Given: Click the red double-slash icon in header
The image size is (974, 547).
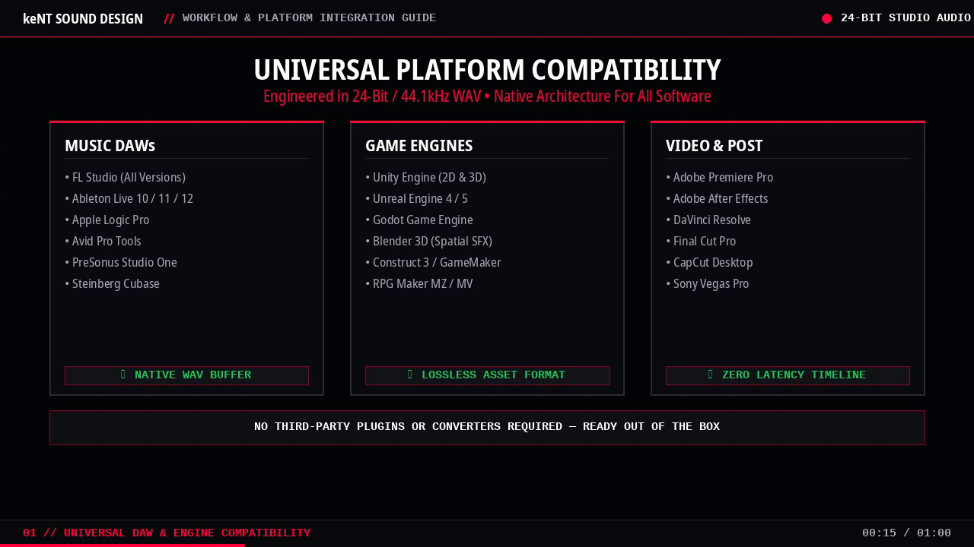Looking at the screenshot, I should [x=169, y=18].
